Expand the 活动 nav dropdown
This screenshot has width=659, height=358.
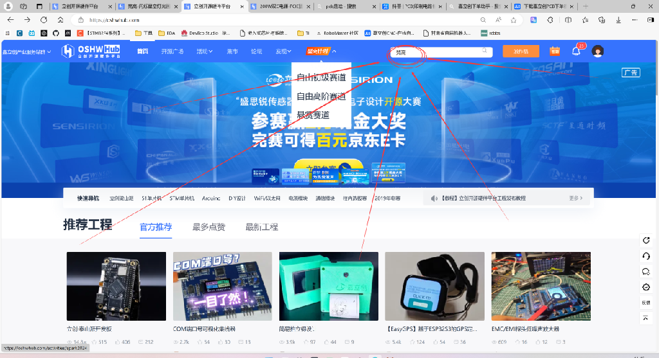204,51
